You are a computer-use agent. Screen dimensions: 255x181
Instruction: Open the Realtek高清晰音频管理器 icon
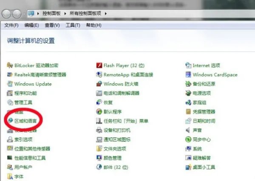click(10, 74)
